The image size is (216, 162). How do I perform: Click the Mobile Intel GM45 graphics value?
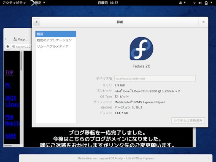tap(140, 102)
